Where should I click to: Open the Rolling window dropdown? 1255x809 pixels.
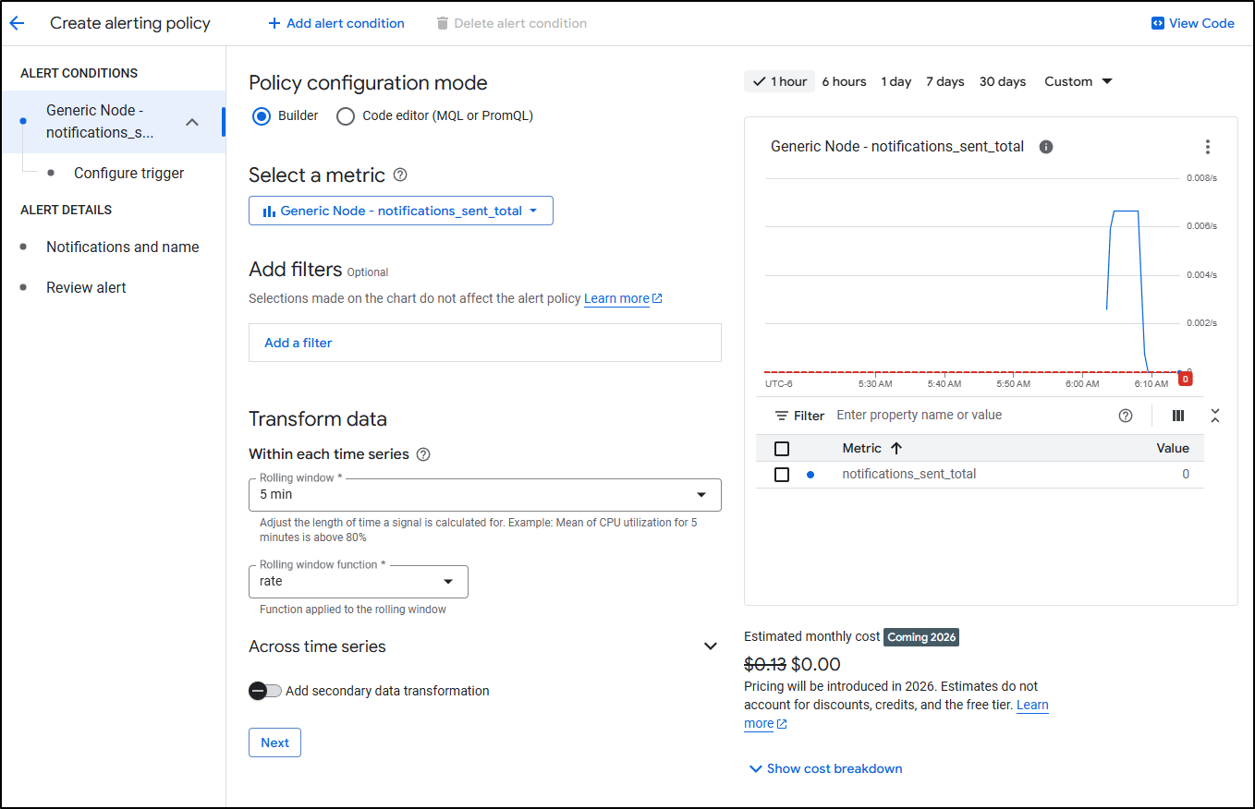click(x=484, y=495)
